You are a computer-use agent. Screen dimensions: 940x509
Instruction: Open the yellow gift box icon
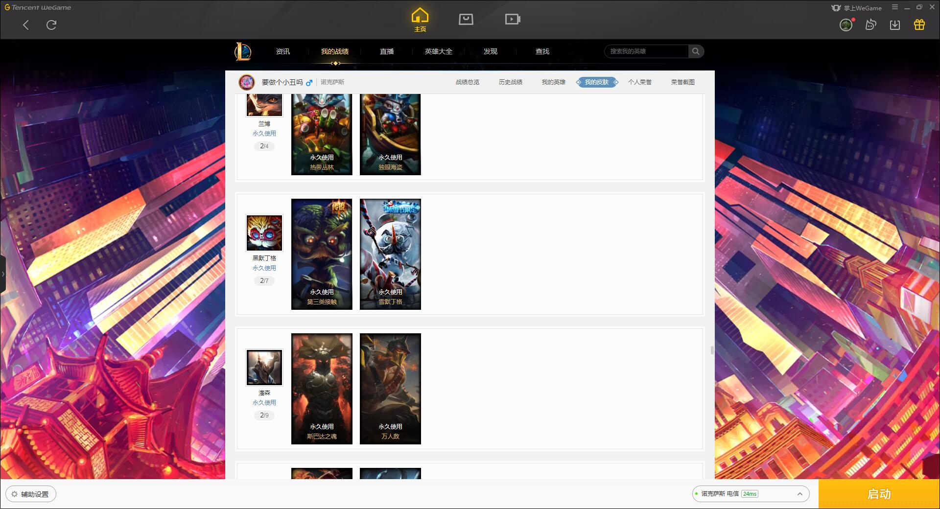coord(919,24)
